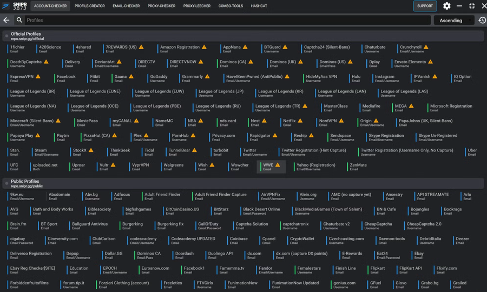
Task: Select the Captcha24 (Silent-Bans) profile
Action: tap(326, 49)
